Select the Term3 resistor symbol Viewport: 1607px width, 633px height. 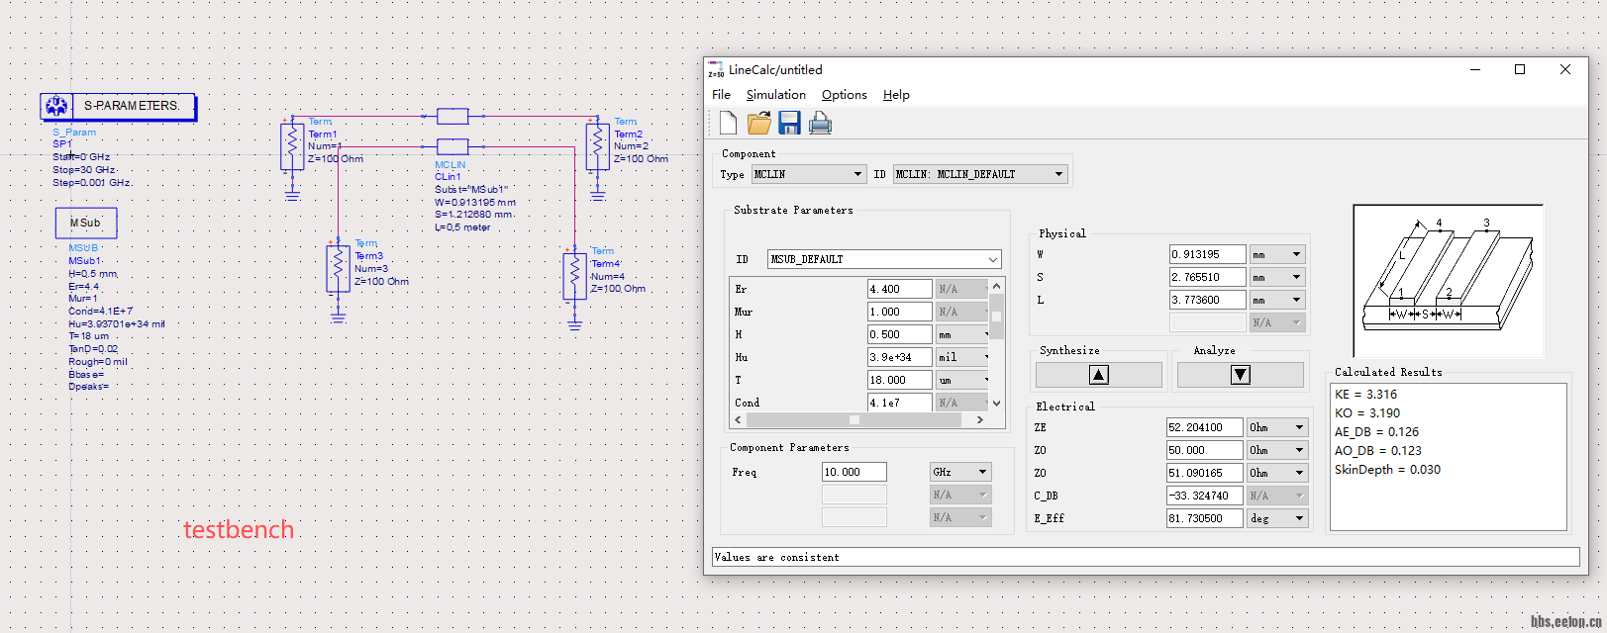click(338, 268)
